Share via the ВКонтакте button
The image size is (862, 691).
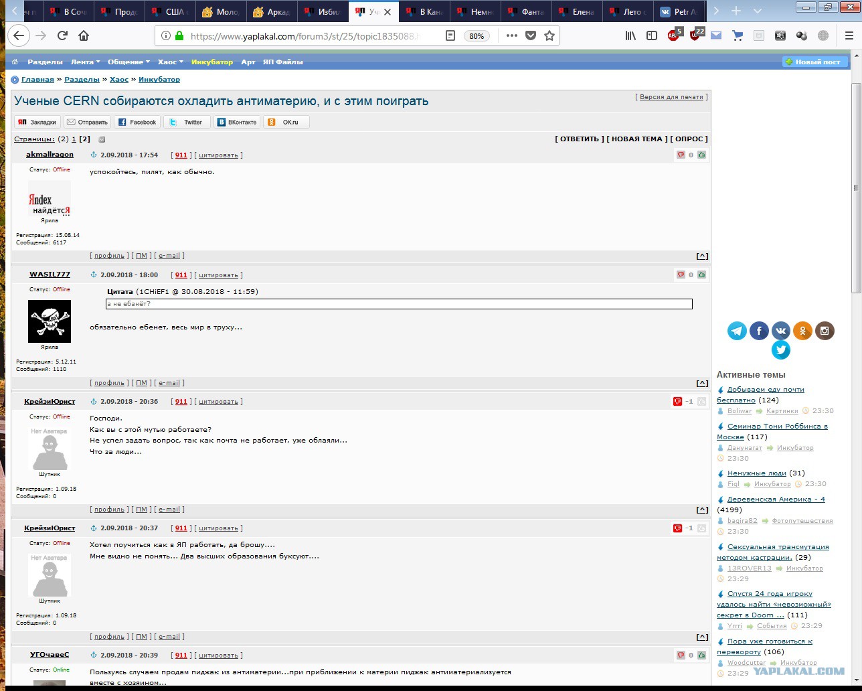coord(237,122)
